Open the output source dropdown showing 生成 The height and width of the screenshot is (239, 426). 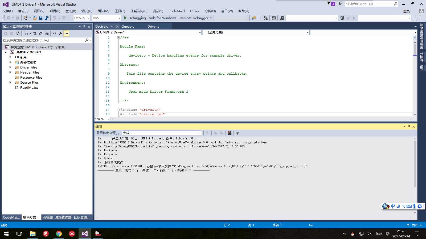pos(162,133)
